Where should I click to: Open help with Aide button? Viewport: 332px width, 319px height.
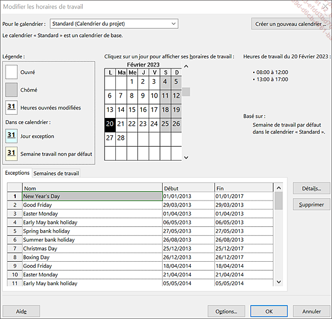[21, 311]
